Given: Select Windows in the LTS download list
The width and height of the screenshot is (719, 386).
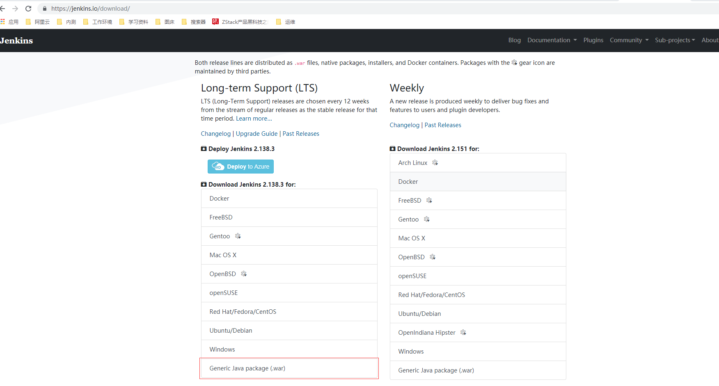Looking at the screenshot, I should 289,349.
